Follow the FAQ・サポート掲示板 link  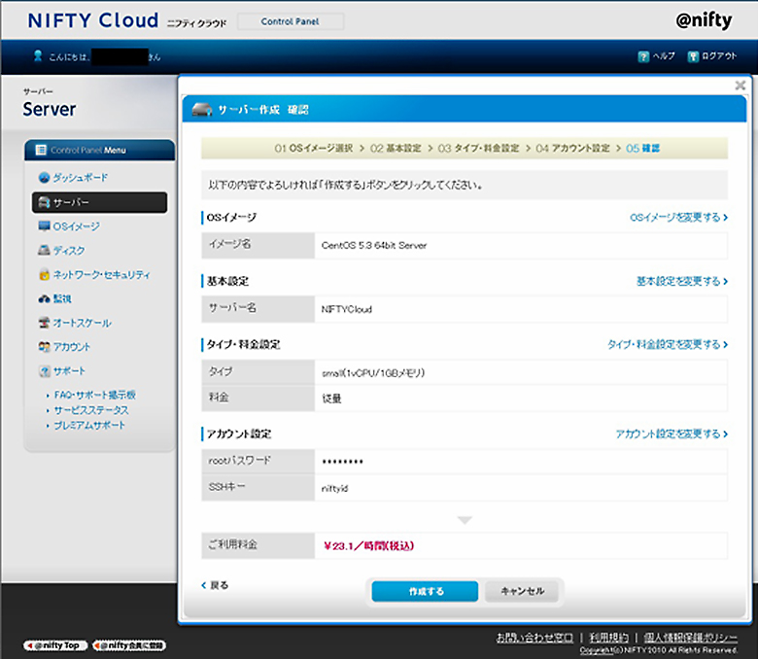coord(95,395)
